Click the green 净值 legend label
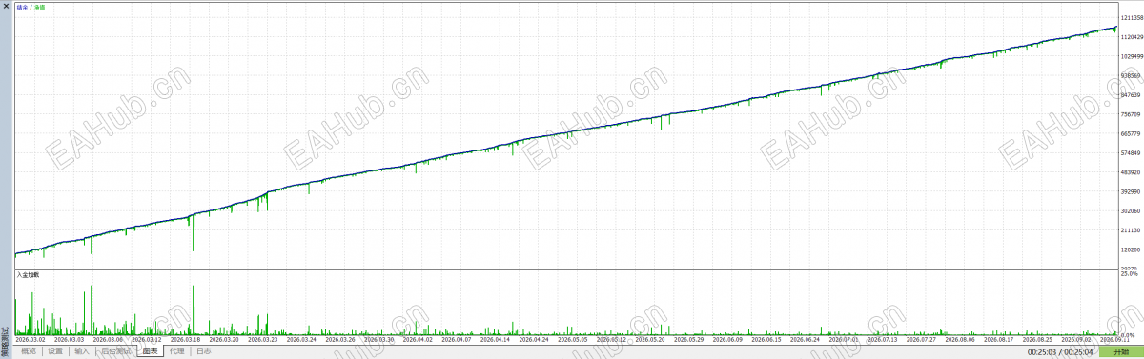This screenshot has height=359, width=1144. pos(39,8)
